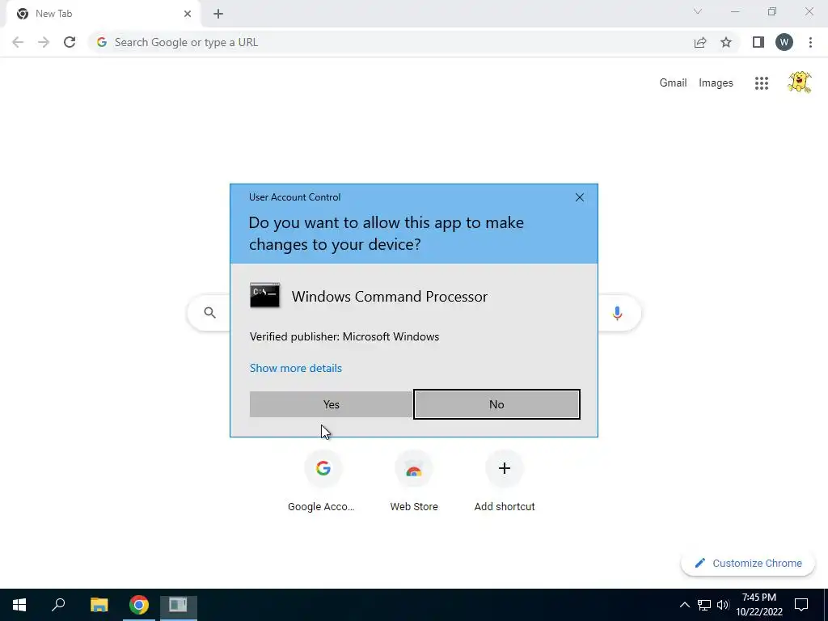Open Google apps grid icon

tap(762, 83)
